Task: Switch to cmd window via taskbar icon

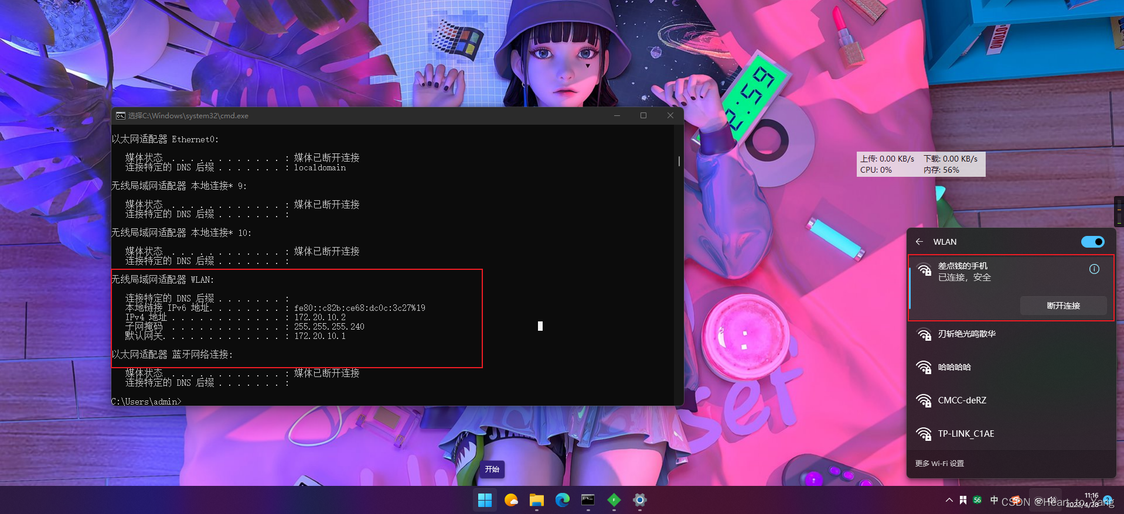Action: (588, 500)
